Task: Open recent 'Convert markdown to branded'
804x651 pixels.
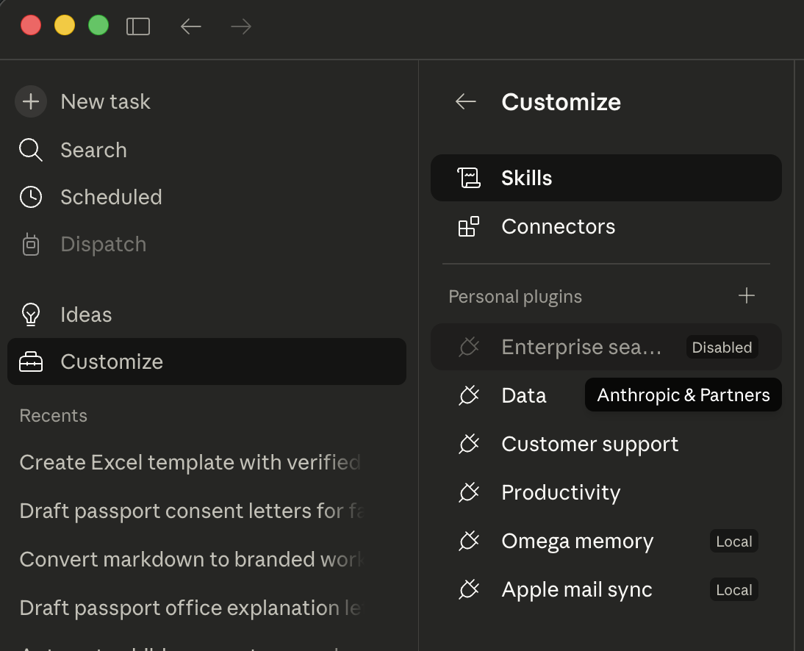Action: (x=191, y=559)
